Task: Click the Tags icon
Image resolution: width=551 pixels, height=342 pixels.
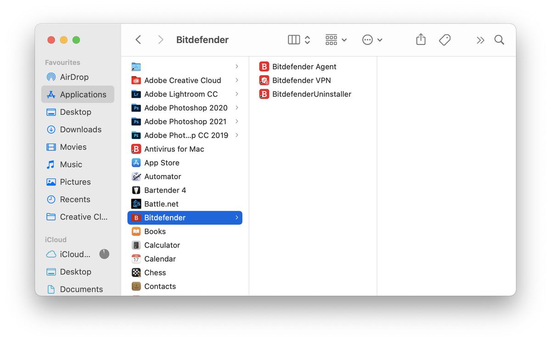Action: [x=444, y=40]
